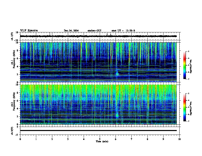Click the '6' kHz tick on ch.1 frequency axis
The height and width of the screenshot is (156, 202).
[18, 58]
